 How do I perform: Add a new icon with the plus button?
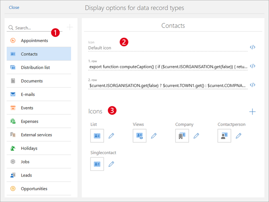(253, 112)
